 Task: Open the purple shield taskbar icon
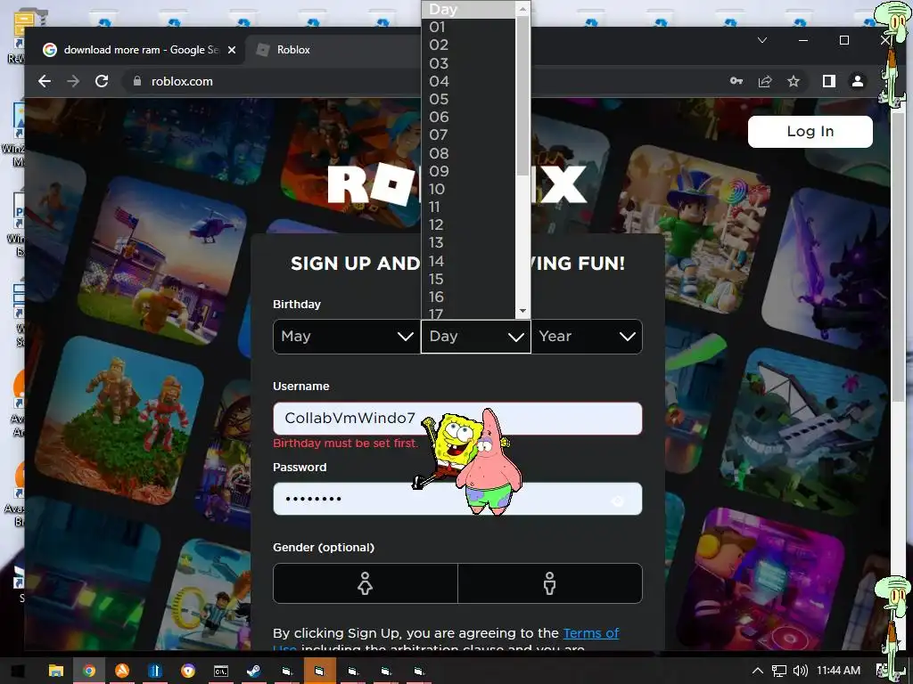(188, 671)
